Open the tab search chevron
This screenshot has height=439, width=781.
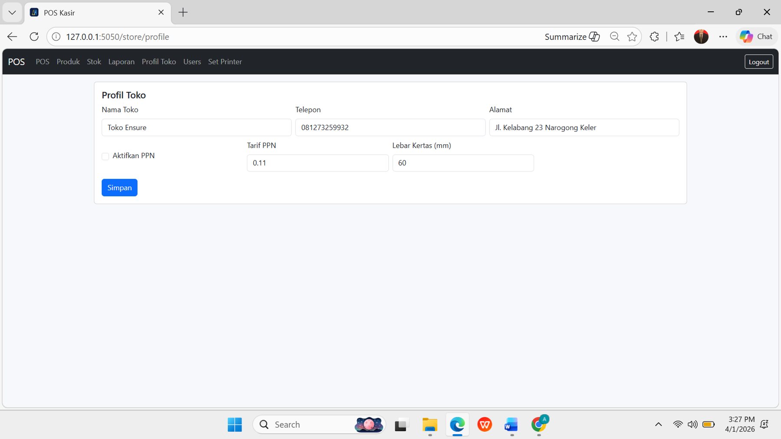[12, 12]
